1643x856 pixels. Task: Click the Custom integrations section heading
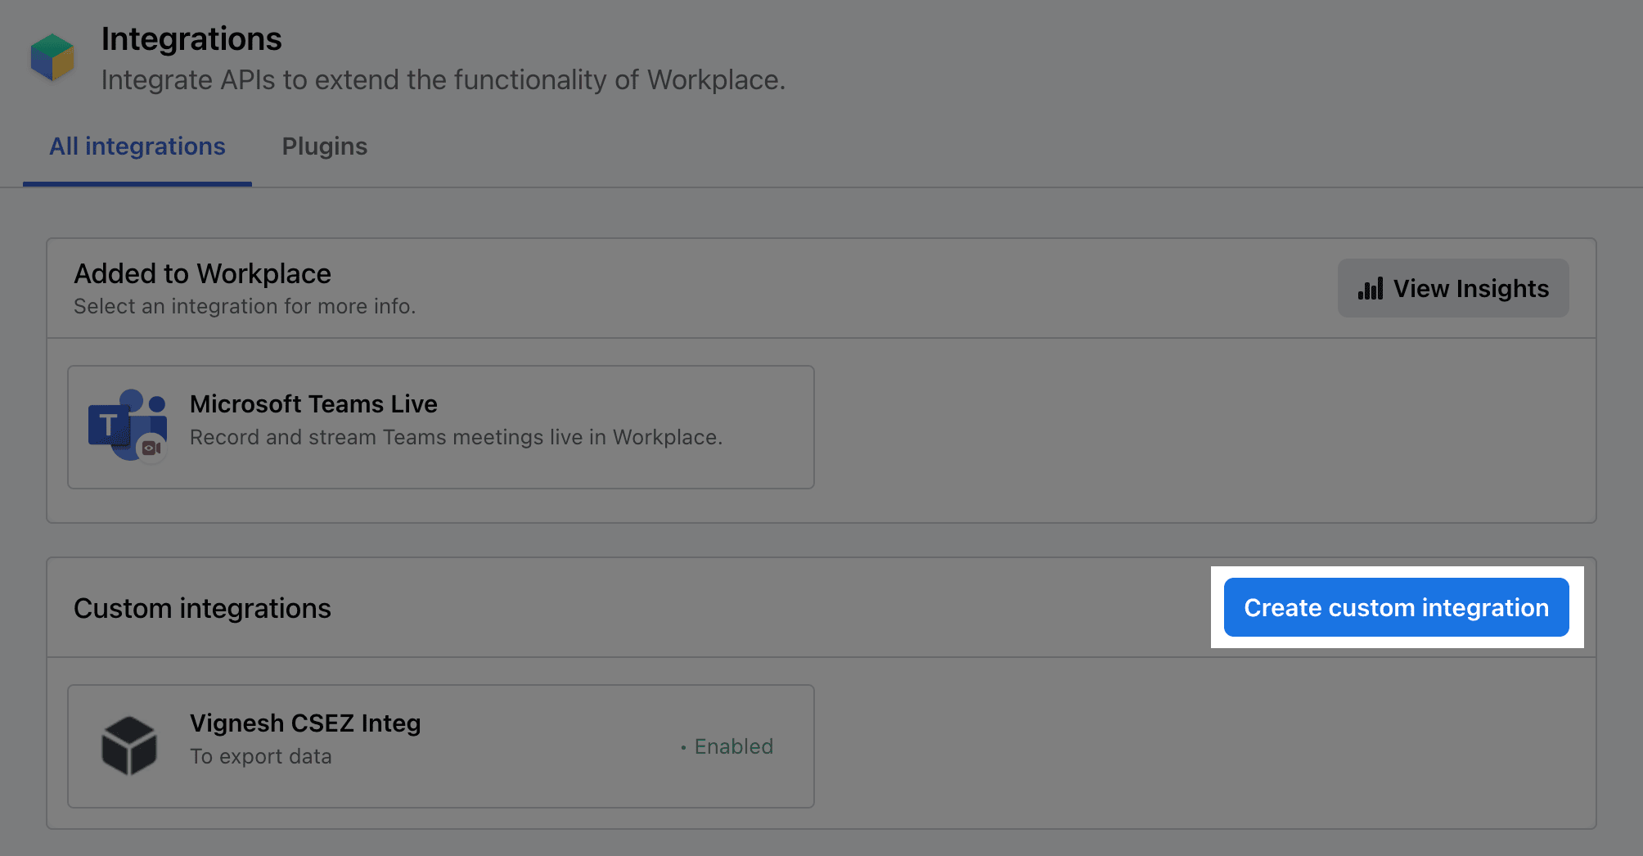tap(202, 609)
